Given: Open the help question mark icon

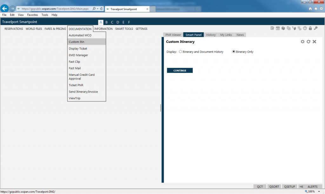Looking at the screenshot, I should pyautogui.click(x=305, y=28).
